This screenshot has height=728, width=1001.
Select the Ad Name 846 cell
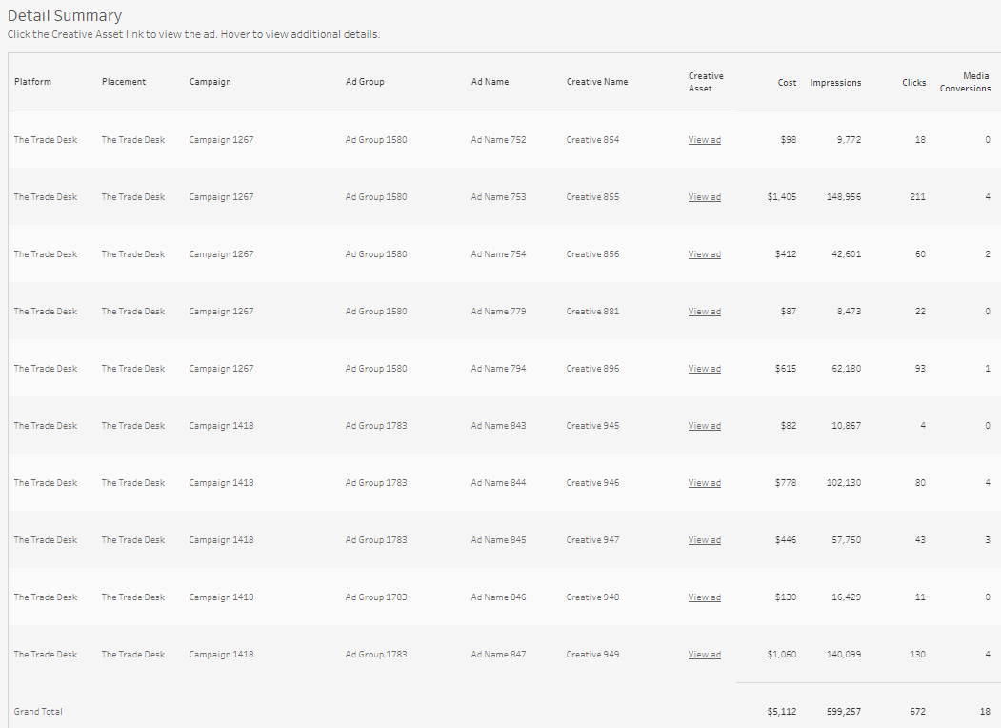(x=498, y=597)
